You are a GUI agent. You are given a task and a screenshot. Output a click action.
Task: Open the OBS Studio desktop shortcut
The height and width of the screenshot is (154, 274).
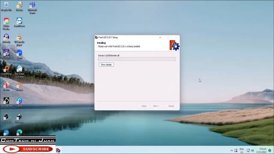pos(6,118)
